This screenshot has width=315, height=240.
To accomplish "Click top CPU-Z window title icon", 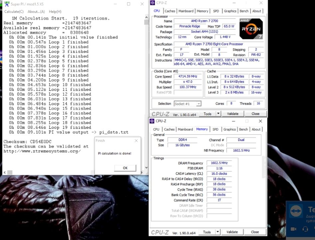I will (x=152, y=3).
